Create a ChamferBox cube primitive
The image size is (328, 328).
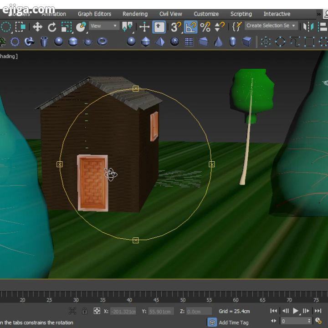[x=247, y=41]
